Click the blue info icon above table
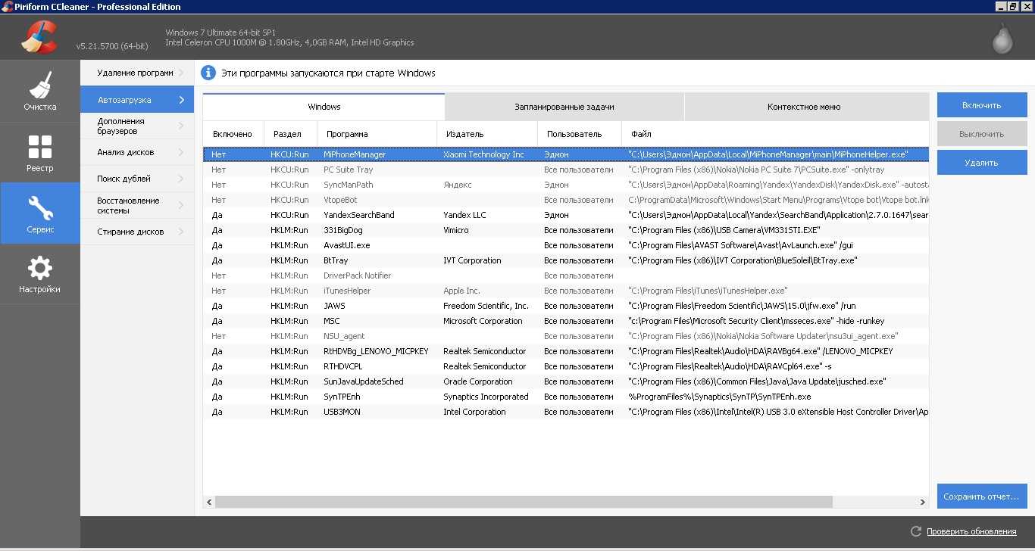This screenshot has height=551, width=1035. [208, 73]
